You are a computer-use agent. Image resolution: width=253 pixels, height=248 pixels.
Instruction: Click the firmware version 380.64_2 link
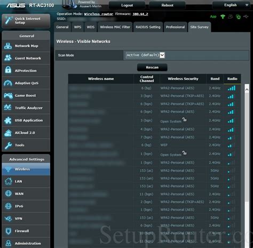coord(140,14)
